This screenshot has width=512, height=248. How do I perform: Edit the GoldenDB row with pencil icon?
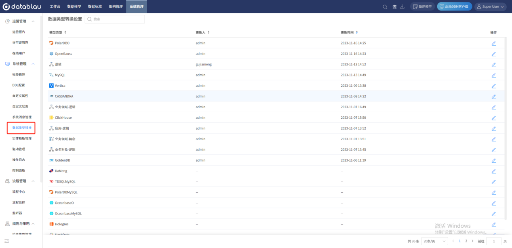click(493, 160)
